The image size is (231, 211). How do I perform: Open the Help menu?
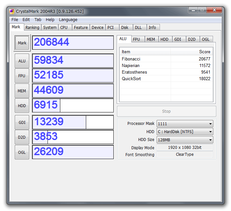[50, 20]
